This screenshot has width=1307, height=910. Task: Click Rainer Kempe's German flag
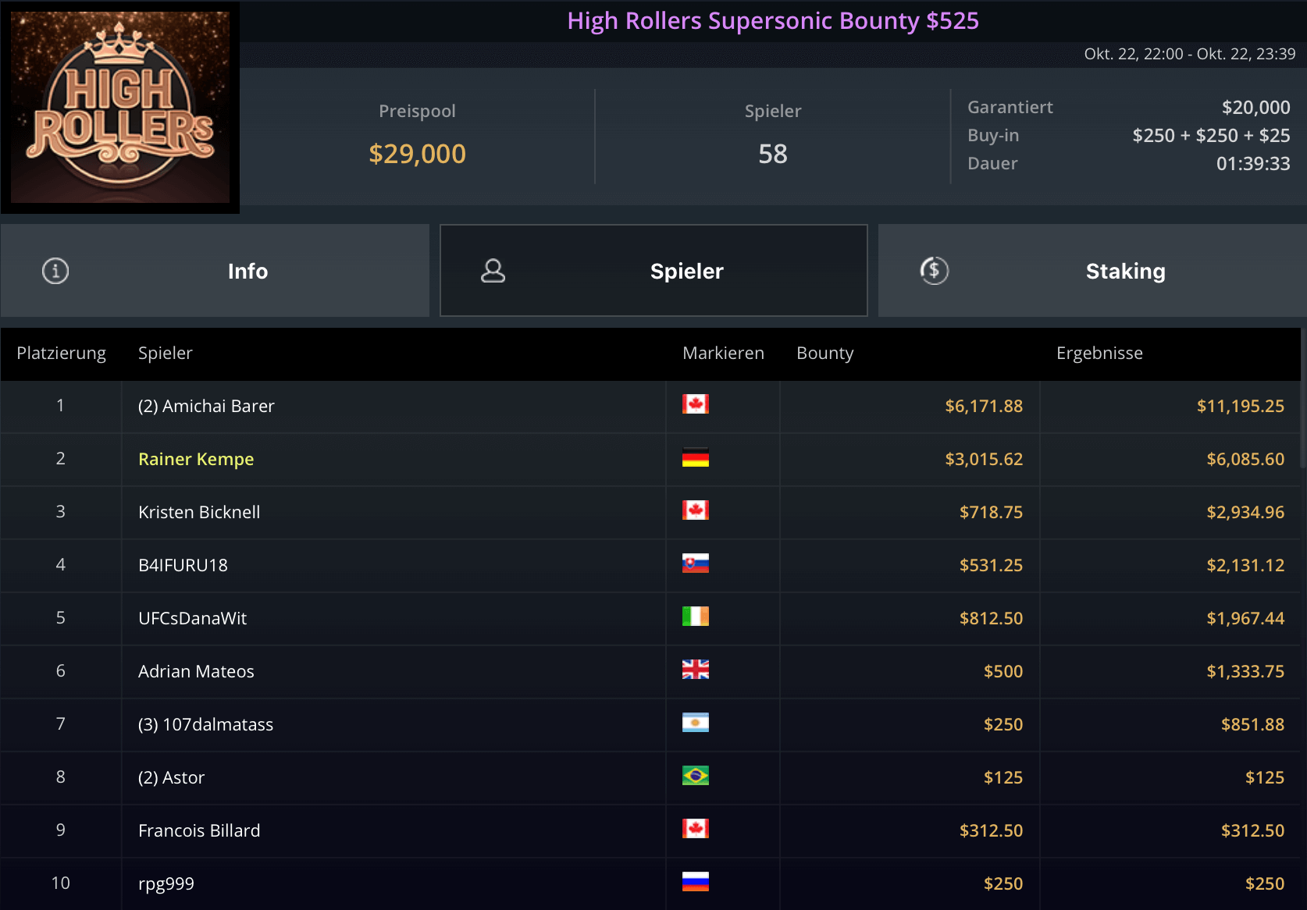click(x=695, y=457)
